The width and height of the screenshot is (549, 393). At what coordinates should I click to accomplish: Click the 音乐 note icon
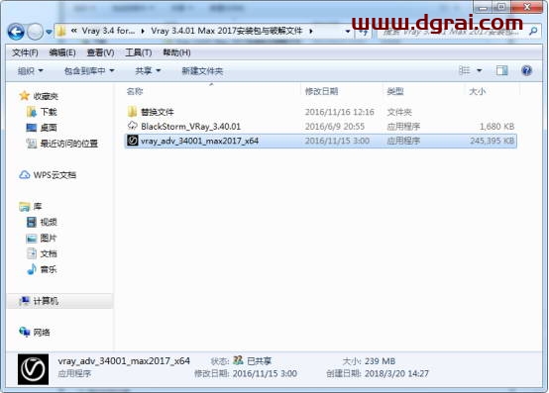click(32, 269)
